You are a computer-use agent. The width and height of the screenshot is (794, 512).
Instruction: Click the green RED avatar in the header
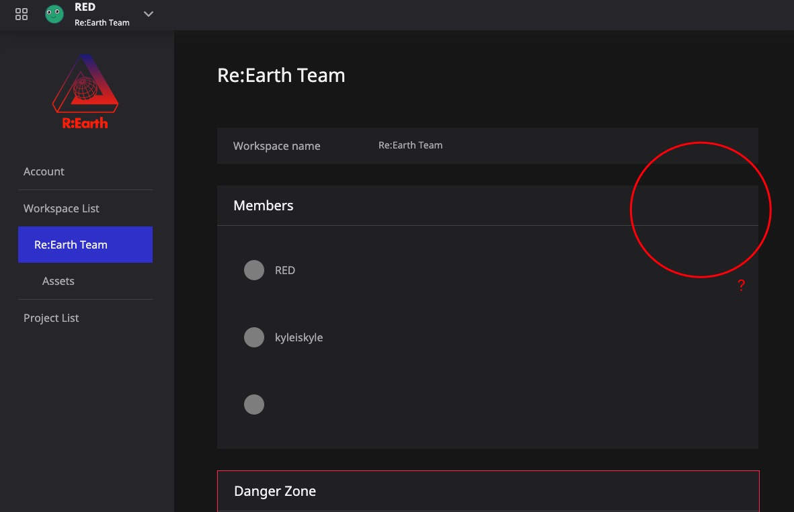[54, 13]
